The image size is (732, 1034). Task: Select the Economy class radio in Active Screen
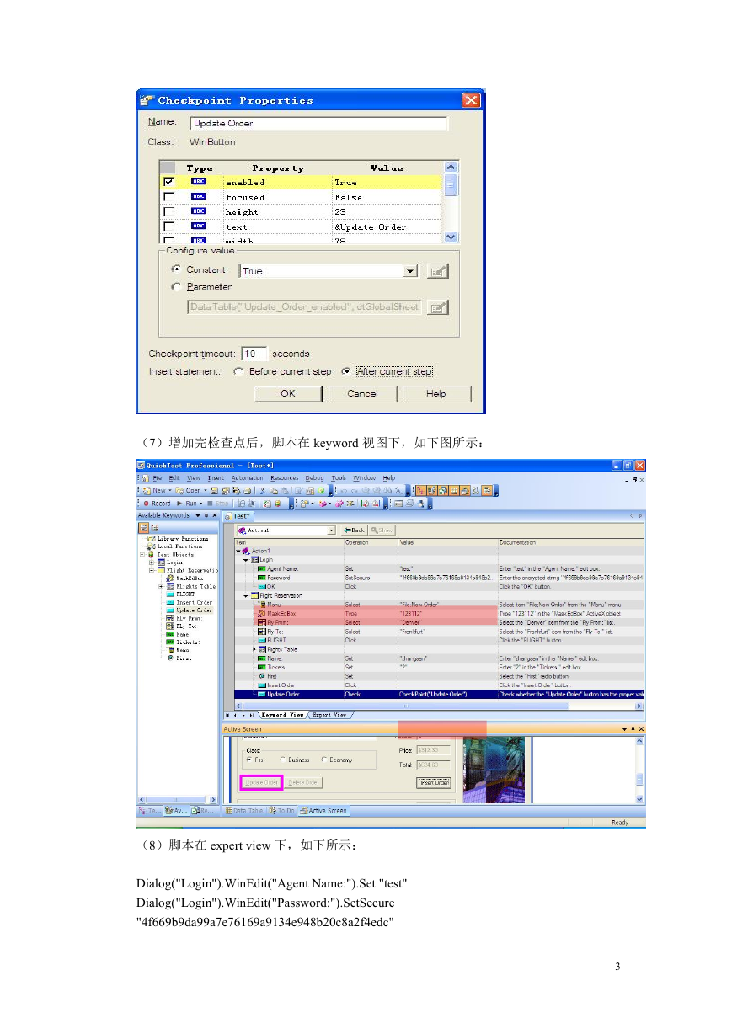324,760
